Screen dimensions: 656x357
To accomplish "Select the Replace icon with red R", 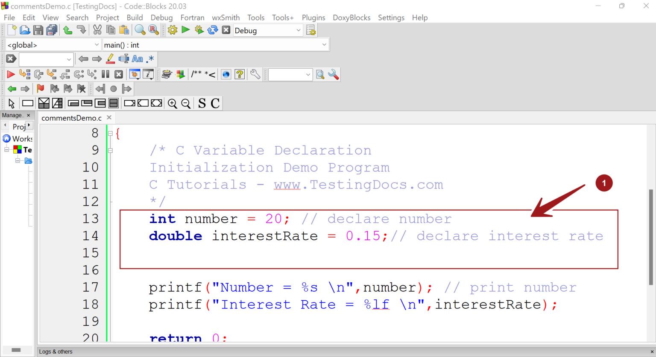I will click(x=152, y=30).
